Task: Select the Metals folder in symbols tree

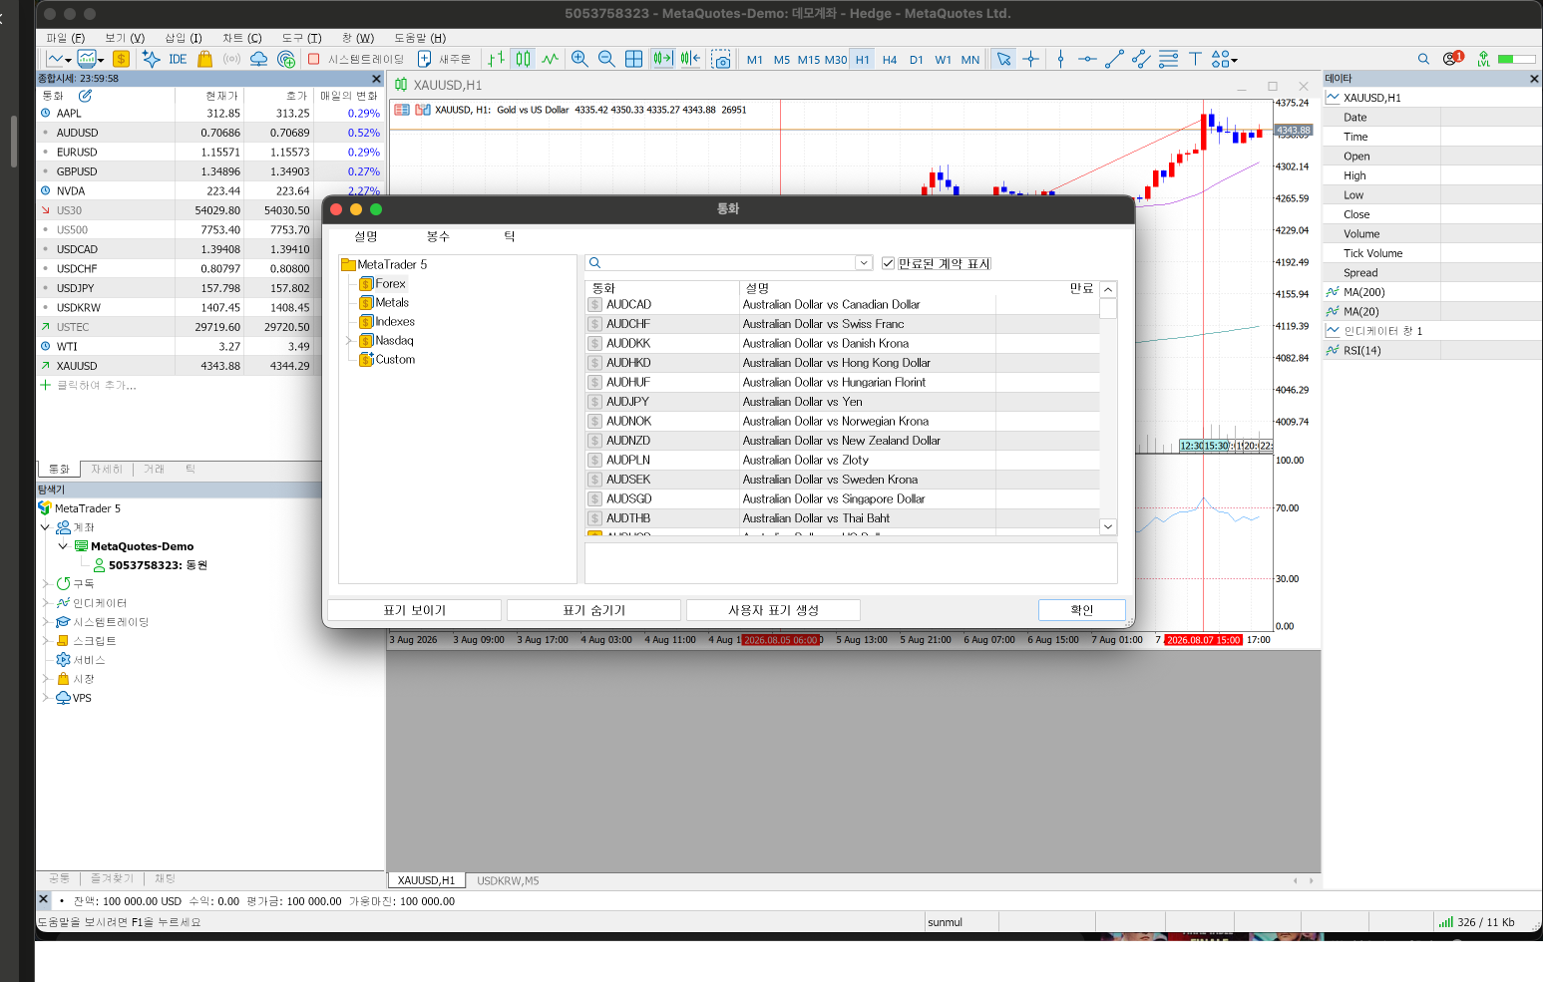Action: point(392,303)
